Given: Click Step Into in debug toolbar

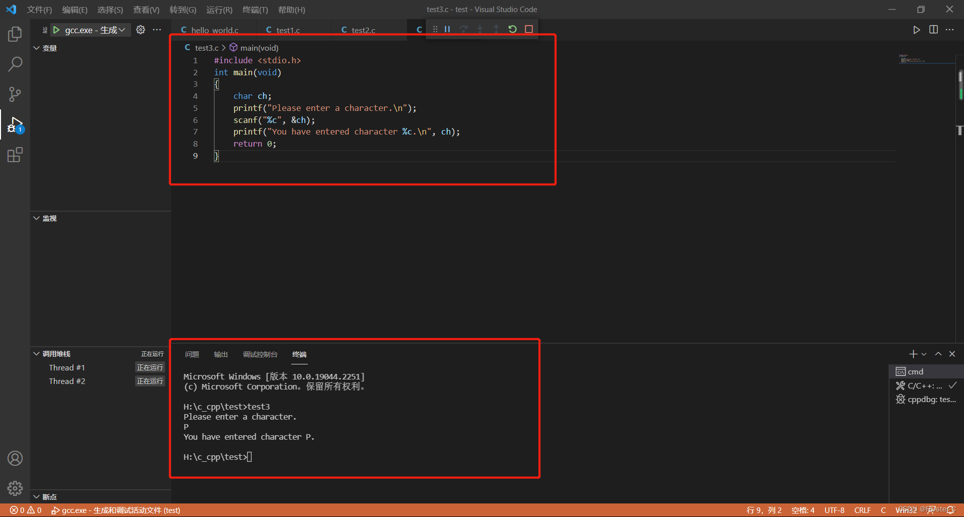Looking at the screenshot, I should (x=480, y=29).
